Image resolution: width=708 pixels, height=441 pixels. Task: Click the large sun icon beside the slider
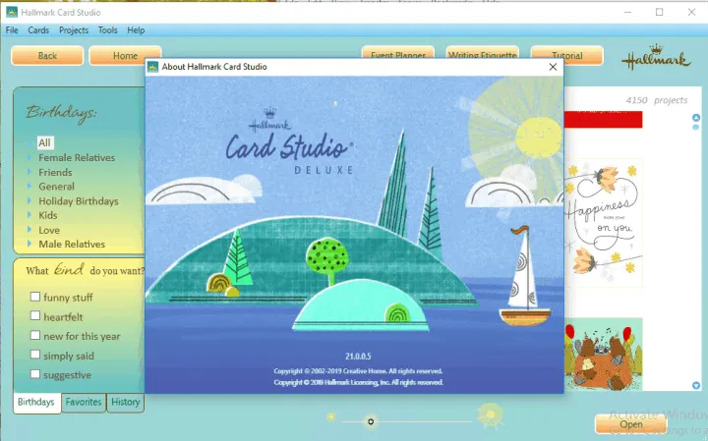point(491,414)
